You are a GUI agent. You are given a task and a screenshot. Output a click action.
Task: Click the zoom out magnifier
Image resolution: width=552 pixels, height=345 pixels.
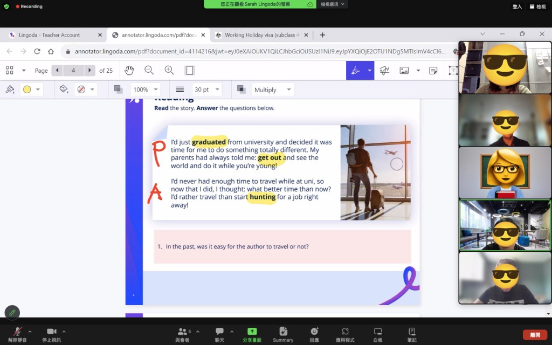coord(149,71)
